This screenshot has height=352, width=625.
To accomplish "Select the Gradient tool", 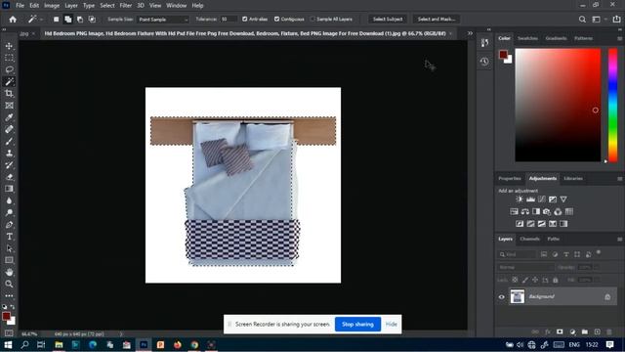I will (9, 189).
